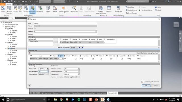
Task: Collapse the Nest.4 tree node
Action: pyautogui.click(x=6, y=48)
